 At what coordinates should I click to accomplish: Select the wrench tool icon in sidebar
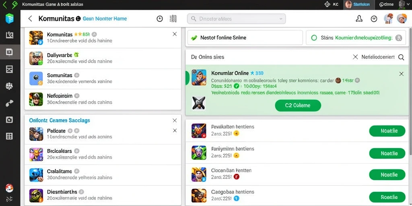coord(10,103)
